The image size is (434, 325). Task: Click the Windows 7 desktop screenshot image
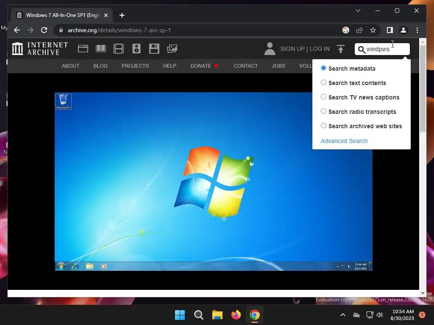(214, 182)
